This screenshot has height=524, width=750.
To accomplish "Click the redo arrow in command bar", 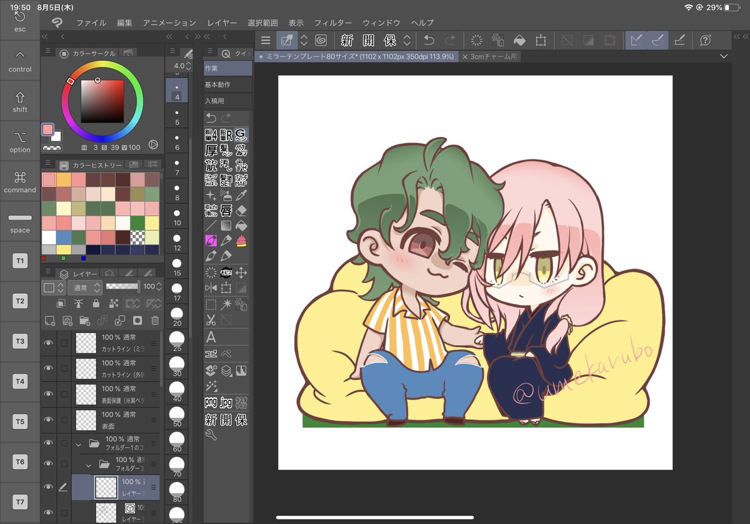I will coord(450,41).
